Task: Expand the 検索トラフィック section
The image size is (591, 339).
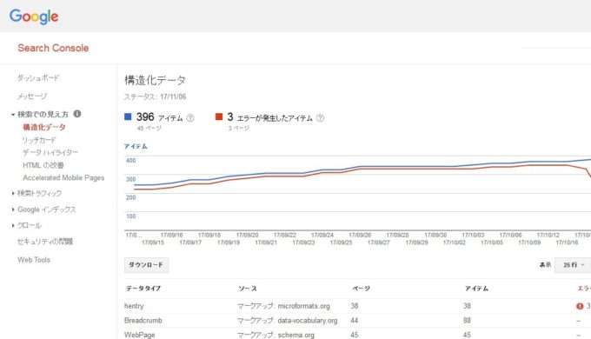Action: point(13,193)
